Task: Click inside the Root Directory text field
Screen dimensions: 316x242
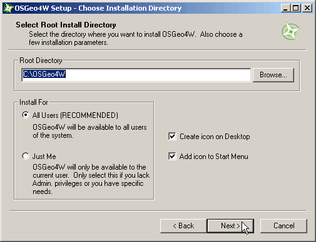Action: pyautogui.click(x=136, y=75)
